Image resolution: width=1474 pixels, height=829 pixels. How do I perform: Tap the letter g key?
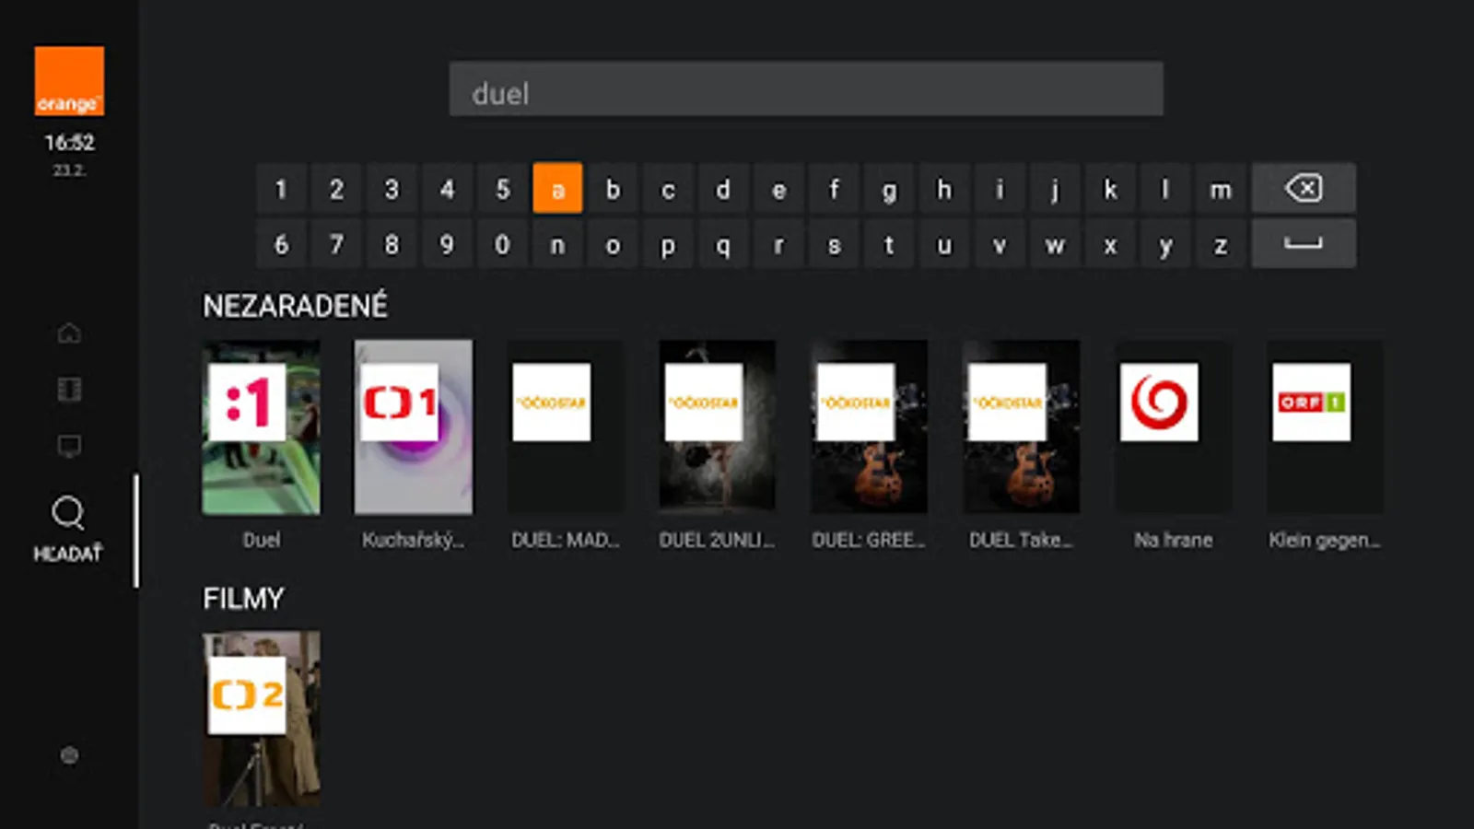(889, 189)
